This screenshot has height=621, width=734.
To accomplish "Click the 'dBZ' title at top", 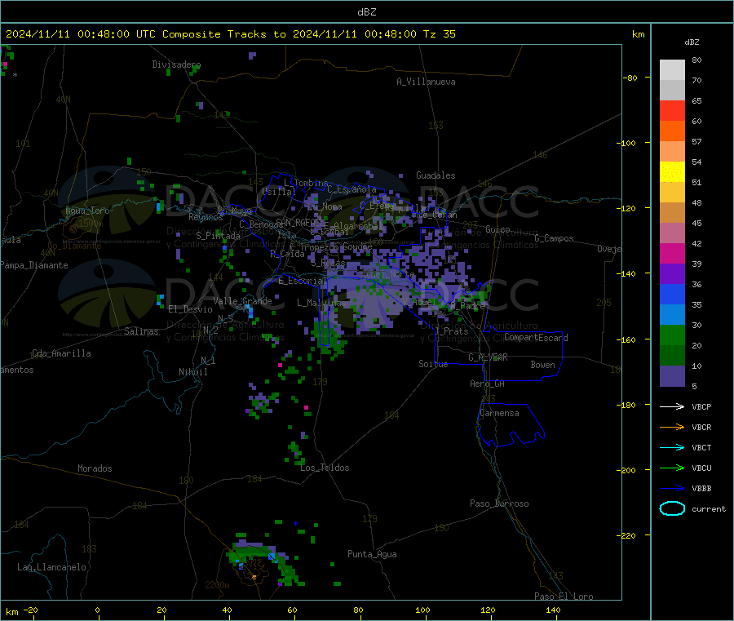I will [x=366, y=12].
